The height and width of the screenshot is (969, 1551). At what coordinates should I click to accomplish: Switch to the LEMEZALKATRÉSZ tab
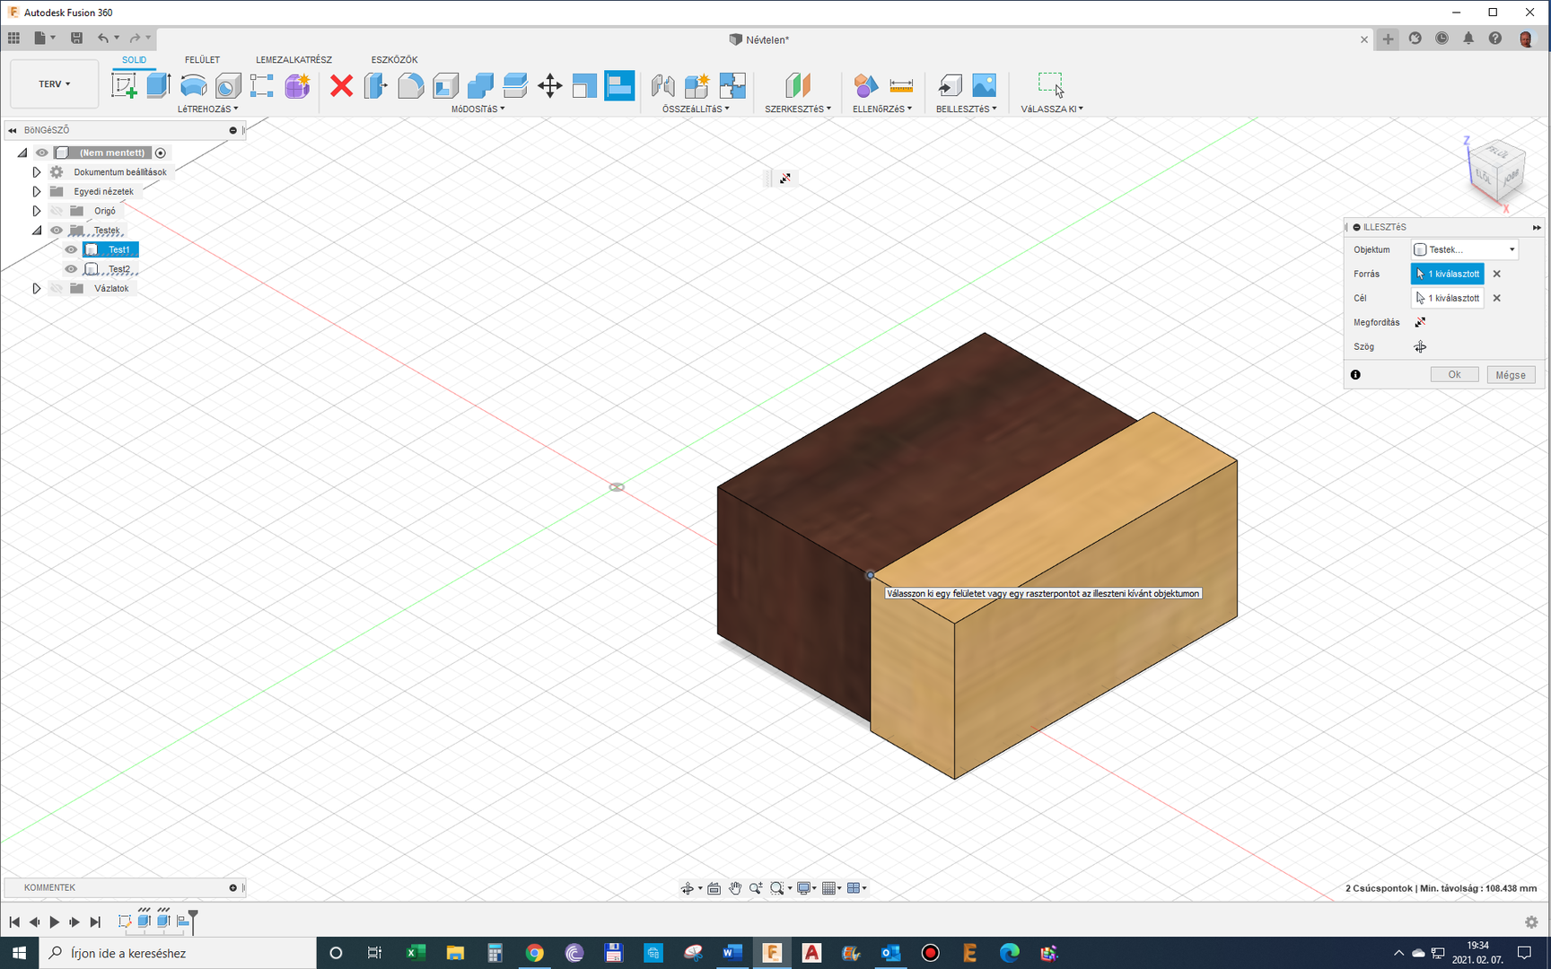pyautogui.click(x=294, y=60)
